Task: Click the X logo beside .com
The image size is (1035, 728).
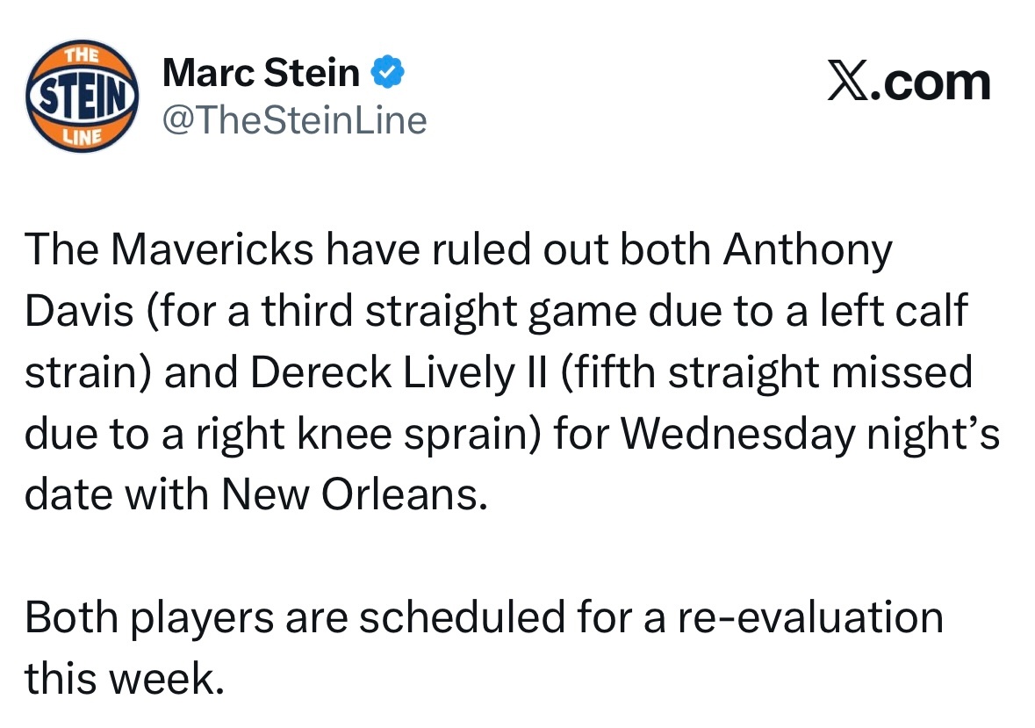Action: 845,83
